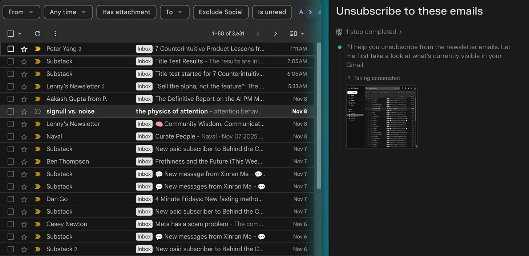529x256 pixels.
Task: Click the Unsubscribe to these emails heading
Action: tap(409, 11)
